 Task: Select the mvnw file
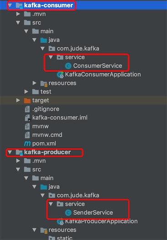point(40,126)
